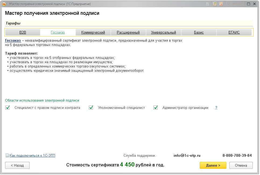This screenshot has width=260, height=175.
Task: Uncheck Специалист с правом подписи контракта
Action: point(8,108)
